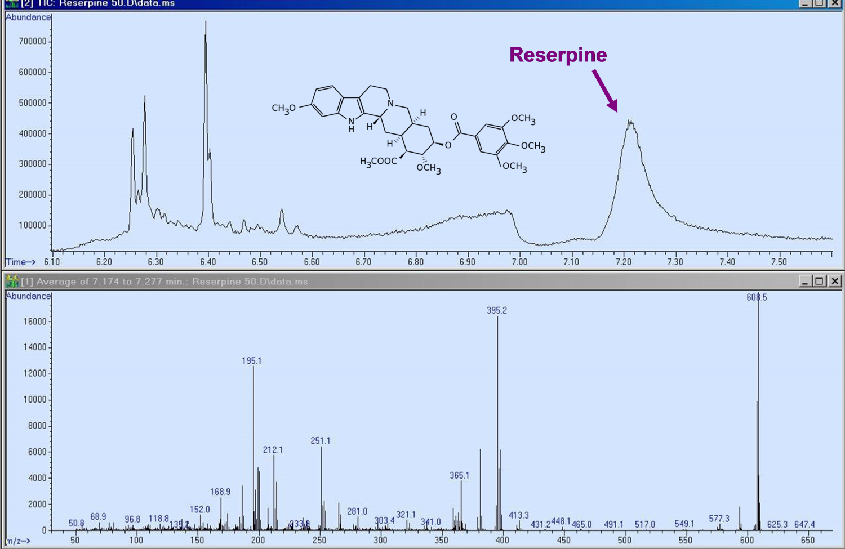Click the 321.1 peak label

tap(406, 515)
